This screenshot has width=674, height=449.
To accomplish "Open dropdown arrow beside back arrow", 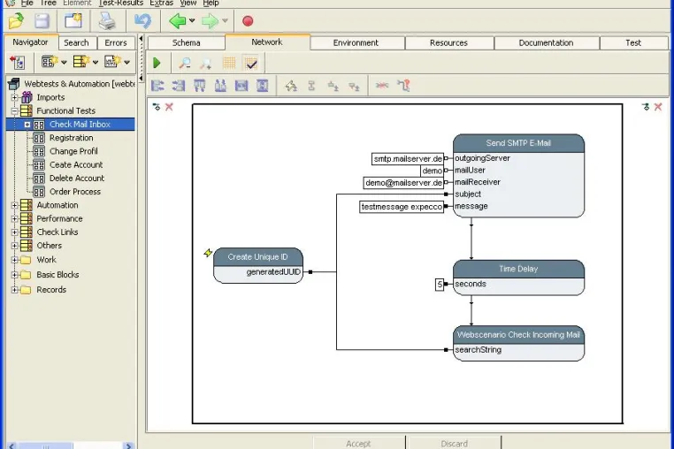I will click(192, 20).
